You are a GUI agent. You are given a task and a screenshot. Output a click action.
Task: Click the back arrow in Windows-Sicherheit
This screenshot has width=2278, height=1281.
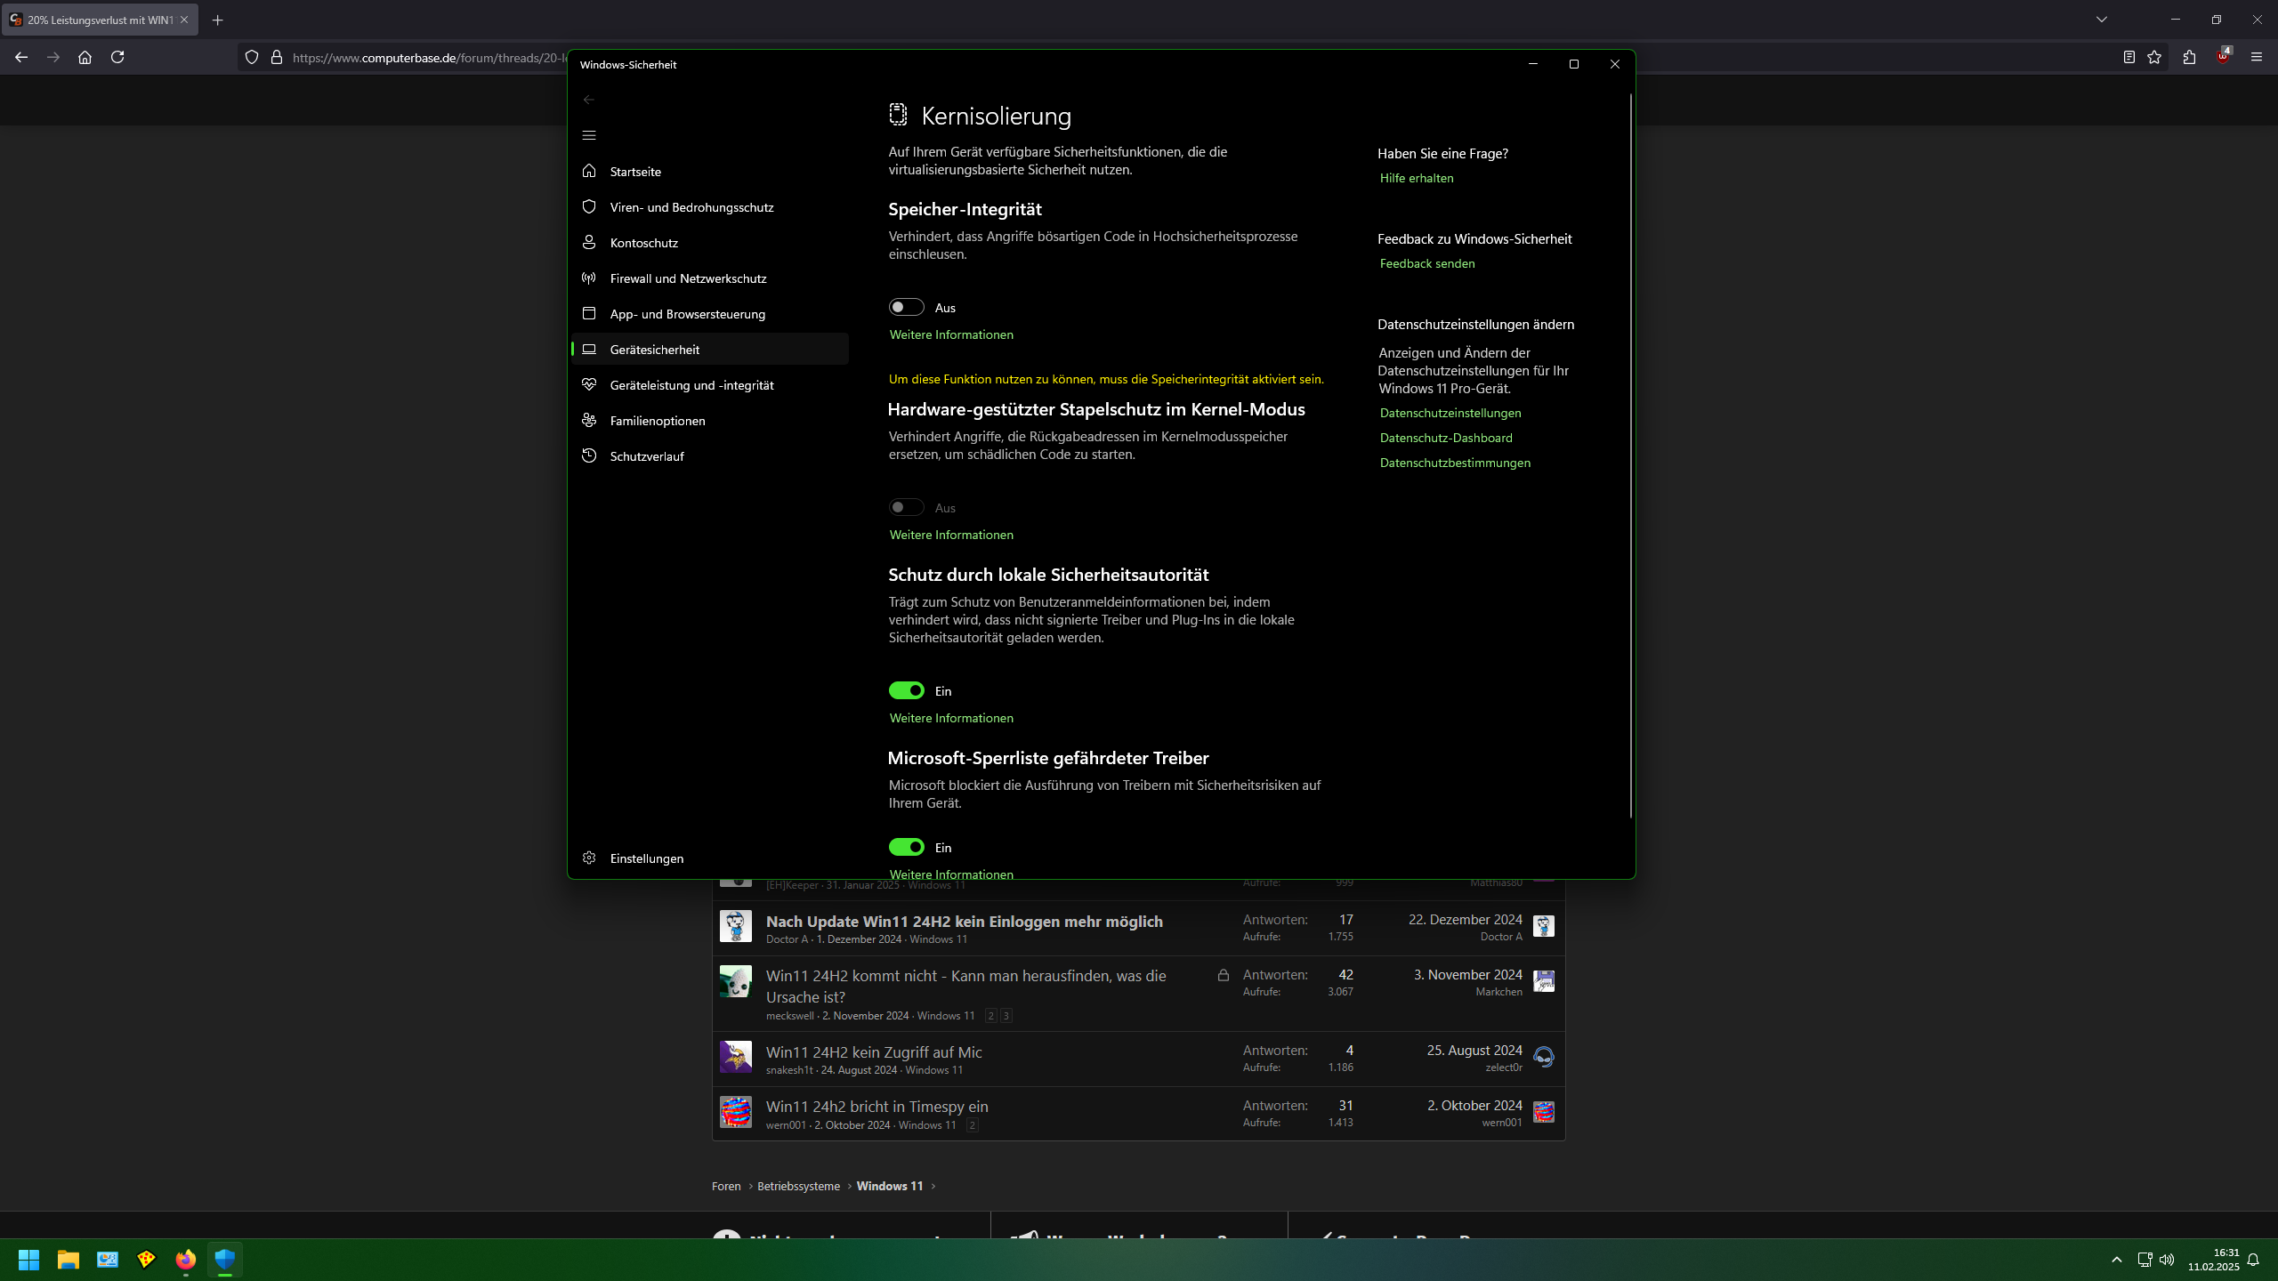pyautogui.click(x=588, y=100)
